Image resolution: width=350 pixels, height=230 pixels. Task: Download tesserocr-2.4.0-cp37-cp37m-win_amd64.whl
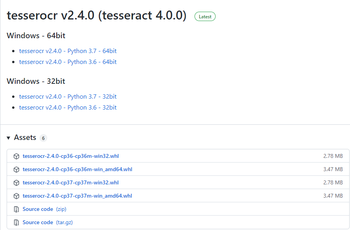77,196
